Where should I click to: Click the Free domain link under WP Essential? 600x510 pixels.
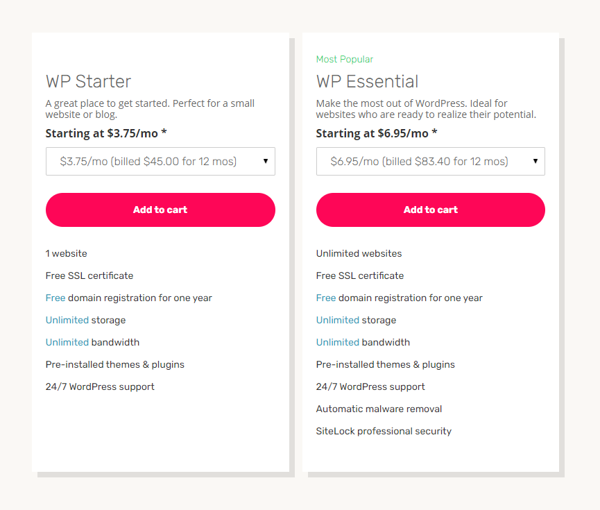pyautogui.click(x=326, y=298)
